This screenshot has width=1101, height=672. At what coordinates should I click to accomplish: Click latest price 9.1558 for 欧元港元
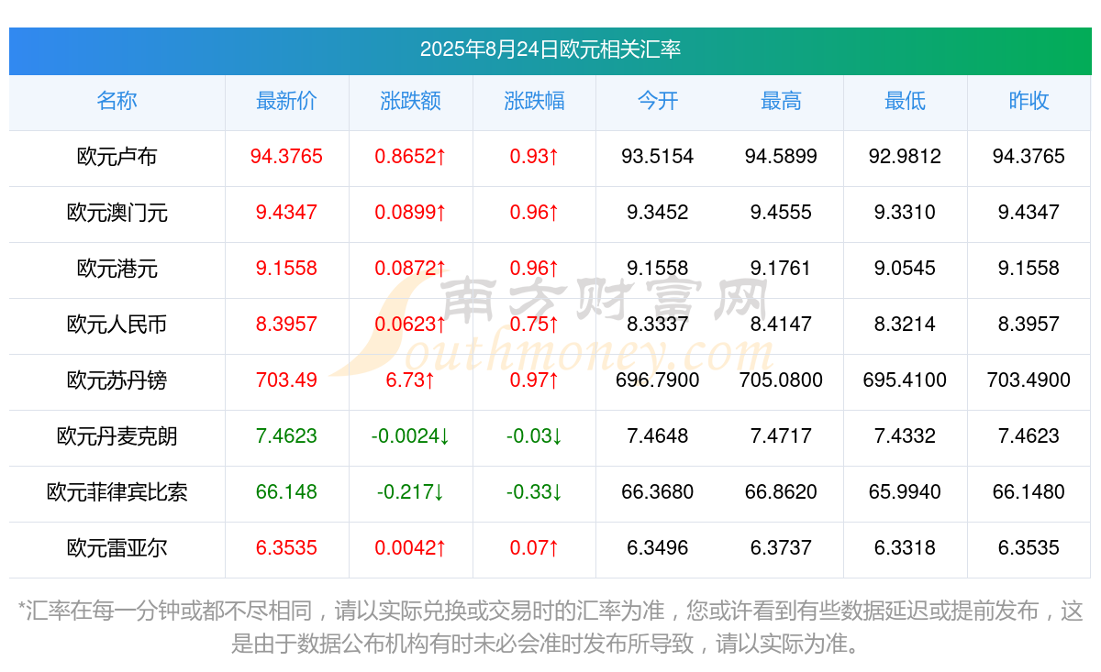pyautogui.click(x=286, y=269)
